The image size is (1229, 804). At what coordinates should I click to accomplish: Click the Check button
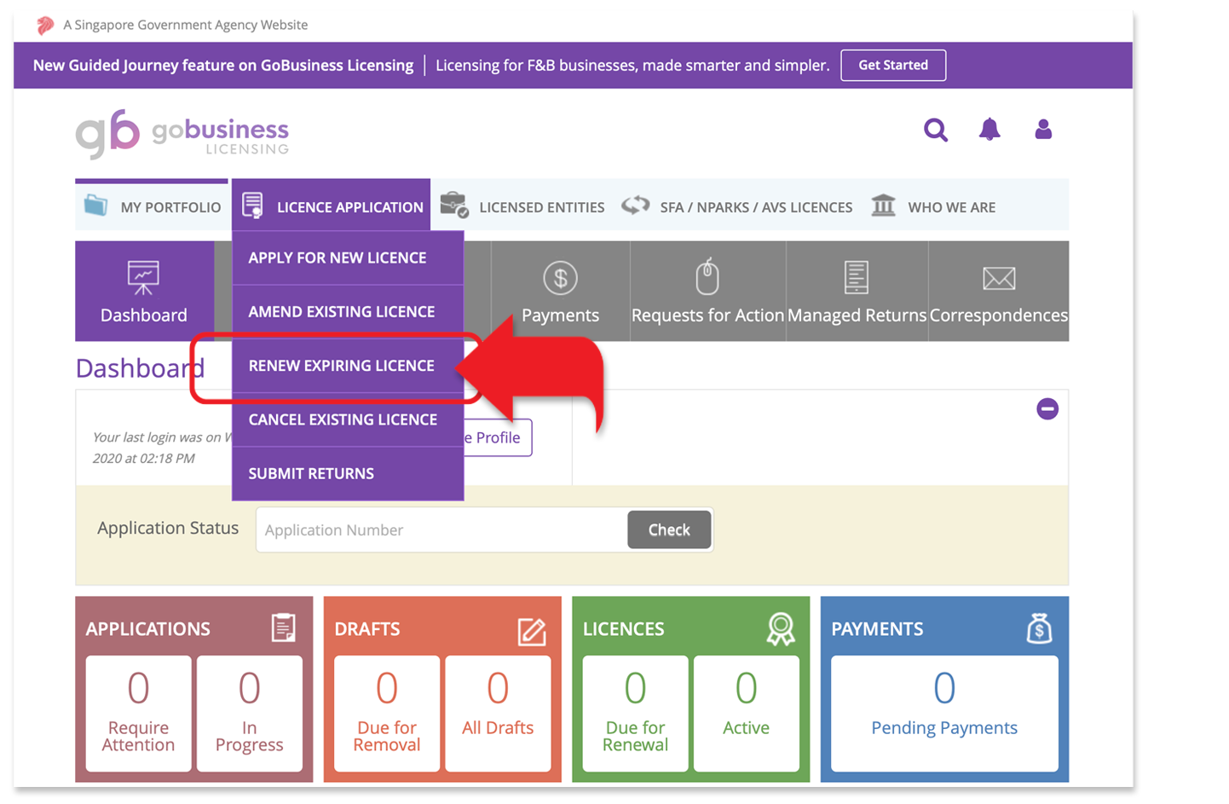click(x=669, y=530)
